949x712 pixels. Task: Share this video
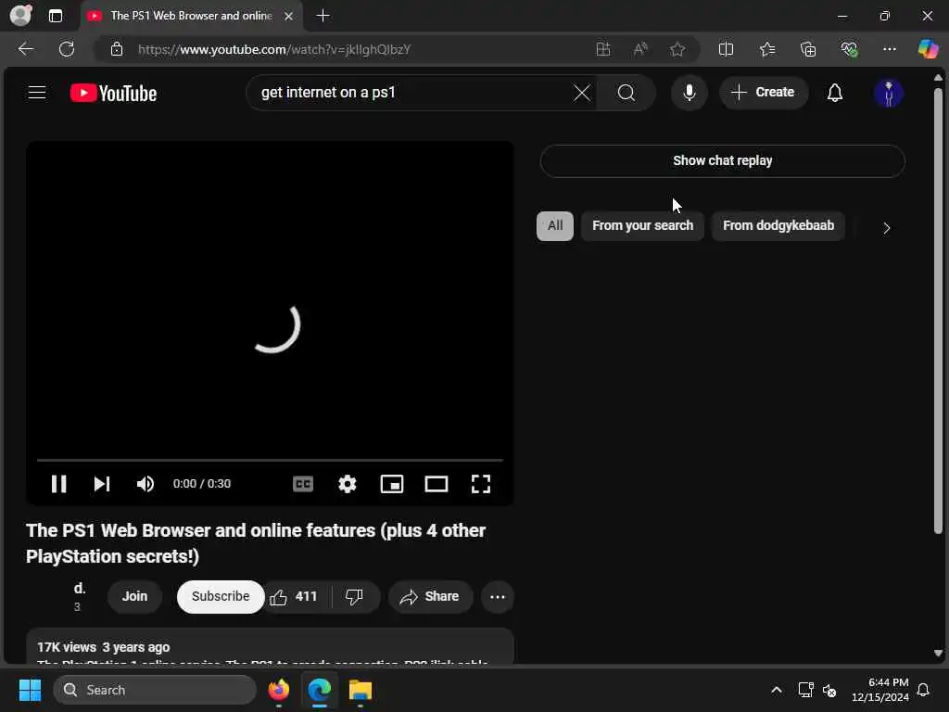tap(430, 596)
